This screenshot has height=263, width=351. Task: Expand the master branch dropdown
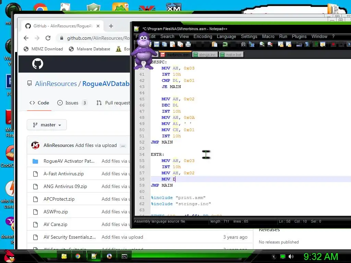point(47,125)
